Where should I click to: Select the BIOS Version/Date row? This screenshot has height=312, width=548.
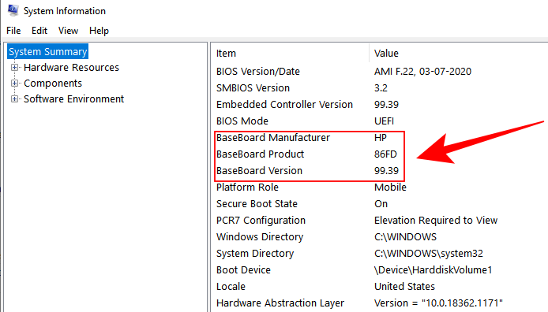(381, 72)
